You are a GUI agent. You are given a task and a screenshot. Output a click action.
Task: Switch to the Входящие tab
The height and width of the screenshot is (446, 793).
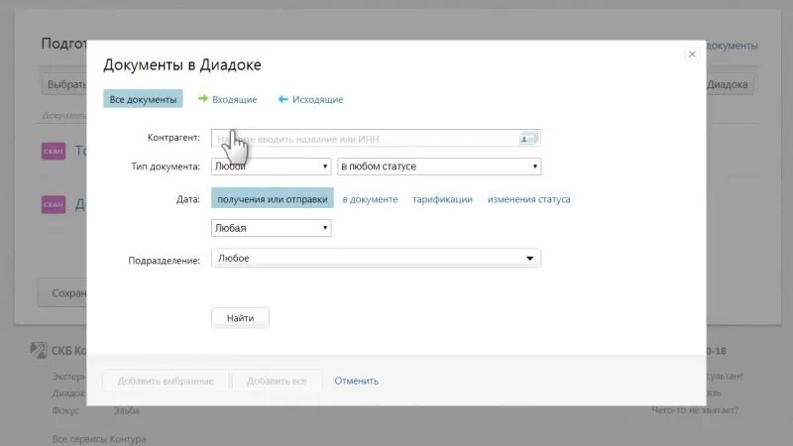tap(234, 100)
